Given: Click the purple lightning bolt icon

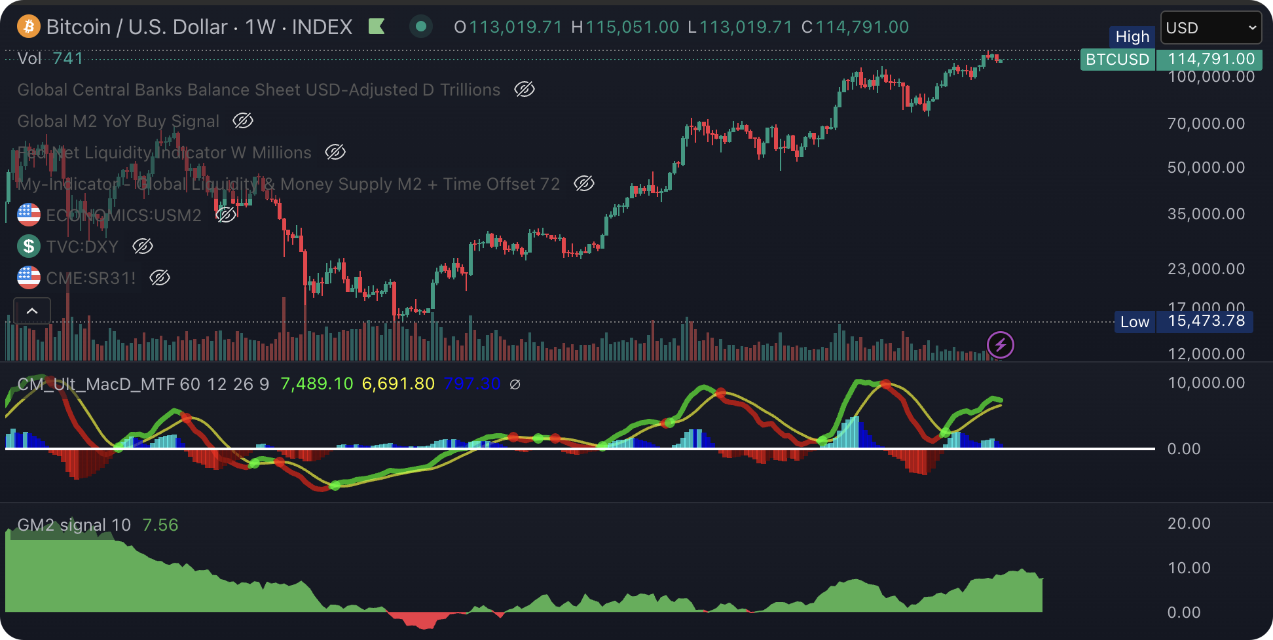Looking at the screenshot, I should 1000,344.
